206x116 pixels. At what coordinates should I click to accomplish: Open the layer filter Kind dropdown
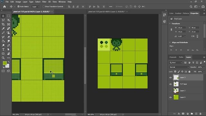click(176, 63)
